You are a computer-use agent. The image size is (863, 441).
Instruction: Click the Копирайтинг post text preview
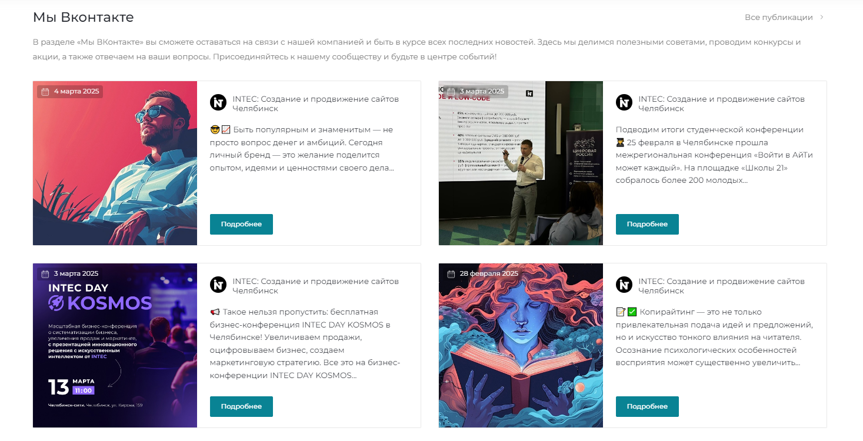point(714,337)
